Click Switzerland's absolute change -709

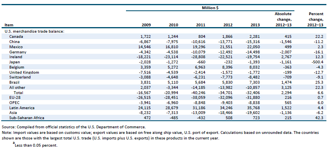(x=288, y=77)
